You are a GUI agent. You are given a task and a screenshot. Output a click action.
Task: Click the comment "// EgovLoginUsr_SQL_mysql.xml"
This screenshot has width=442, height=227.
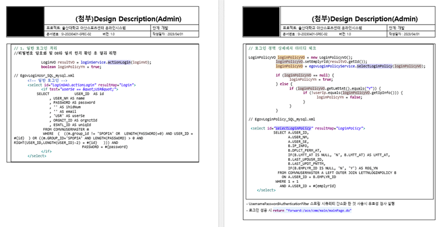pos(44,76)
